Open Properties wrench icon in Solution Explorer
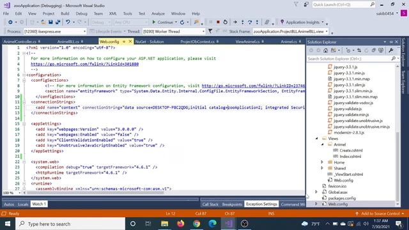 pos(390,50)
